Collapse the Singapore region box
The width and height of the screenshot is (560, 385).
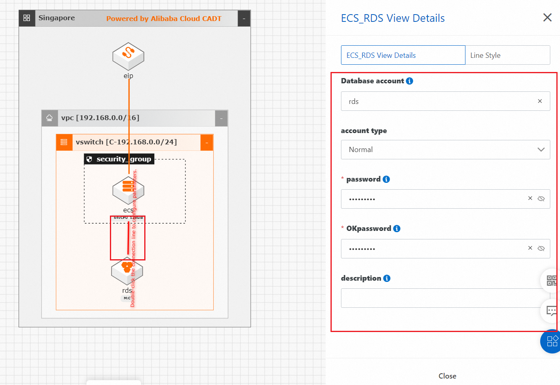pyautogui.click(x=244, y=18)
